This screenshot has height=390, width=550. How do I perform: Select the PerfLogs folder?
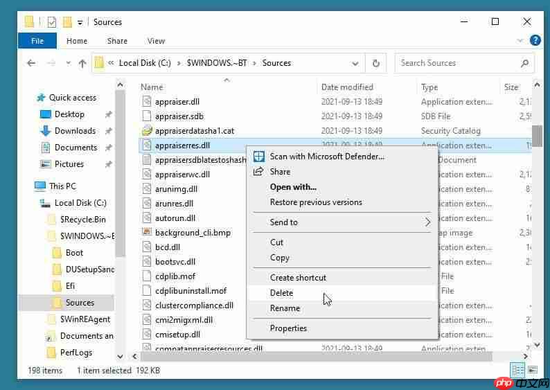[x=76, y=352]
